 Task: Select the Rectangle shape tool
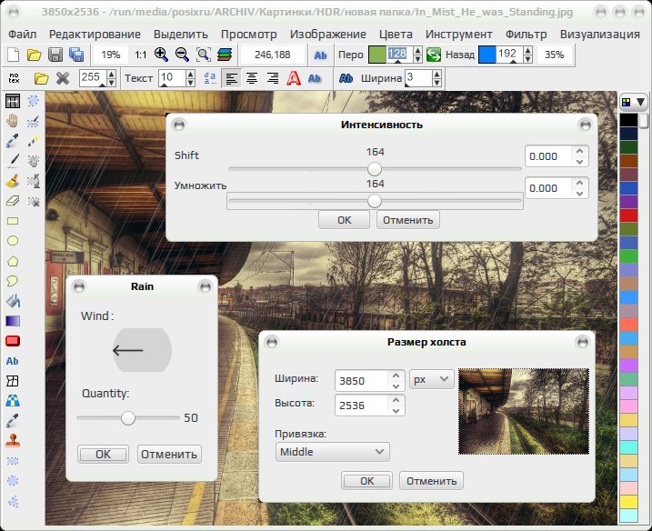(x=13, y=221)
